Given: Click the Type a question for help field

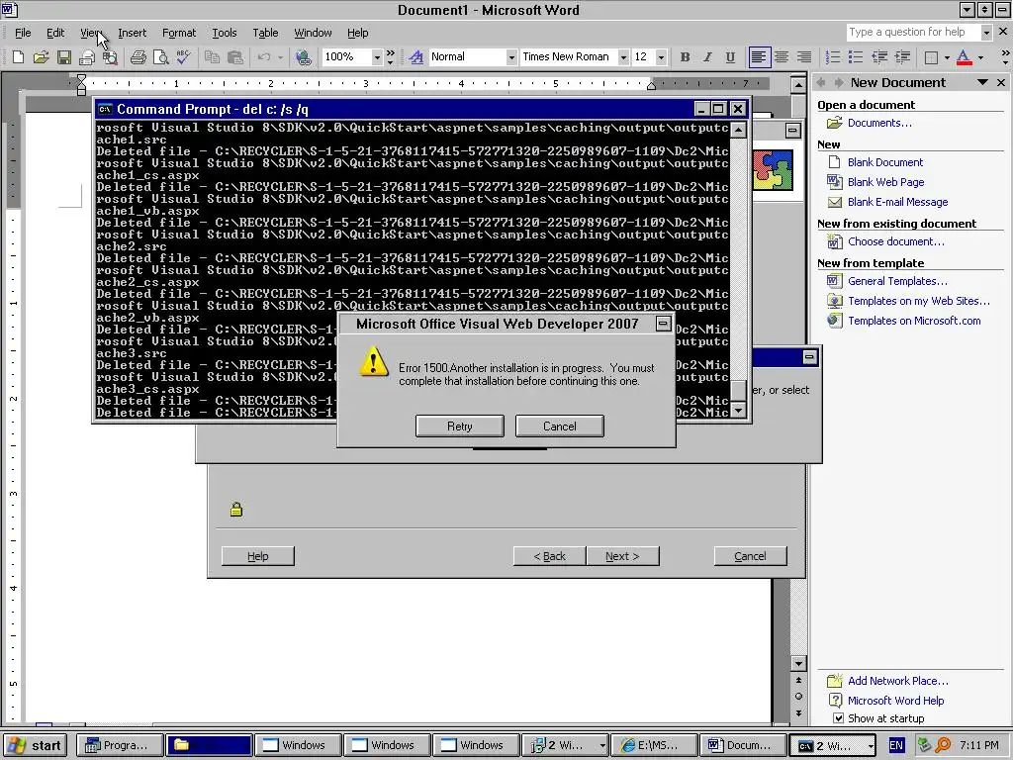Looking at the screenshot, I should 912,33.
